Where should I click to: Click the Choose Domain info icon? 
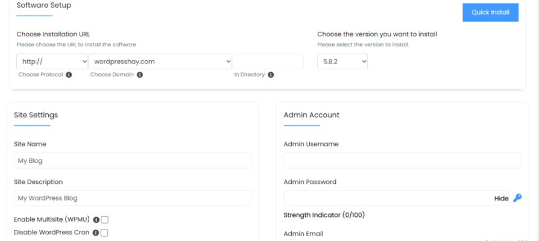pyautogui.click(x=140, y=75)
